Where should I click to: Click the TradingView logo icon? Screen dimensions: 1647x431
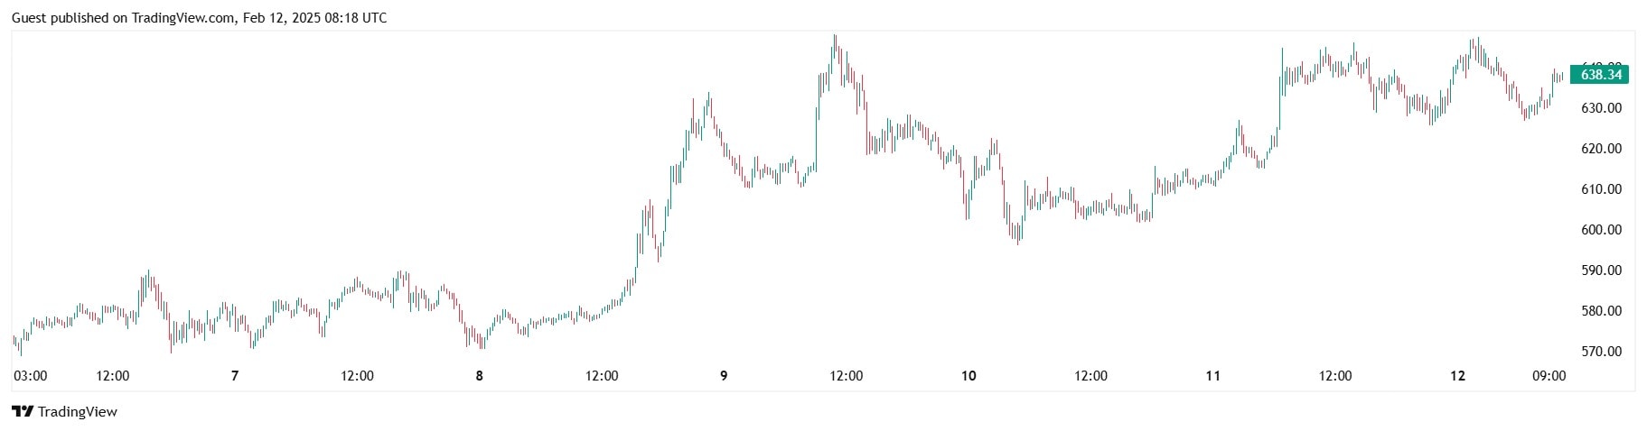coord(23,412)
